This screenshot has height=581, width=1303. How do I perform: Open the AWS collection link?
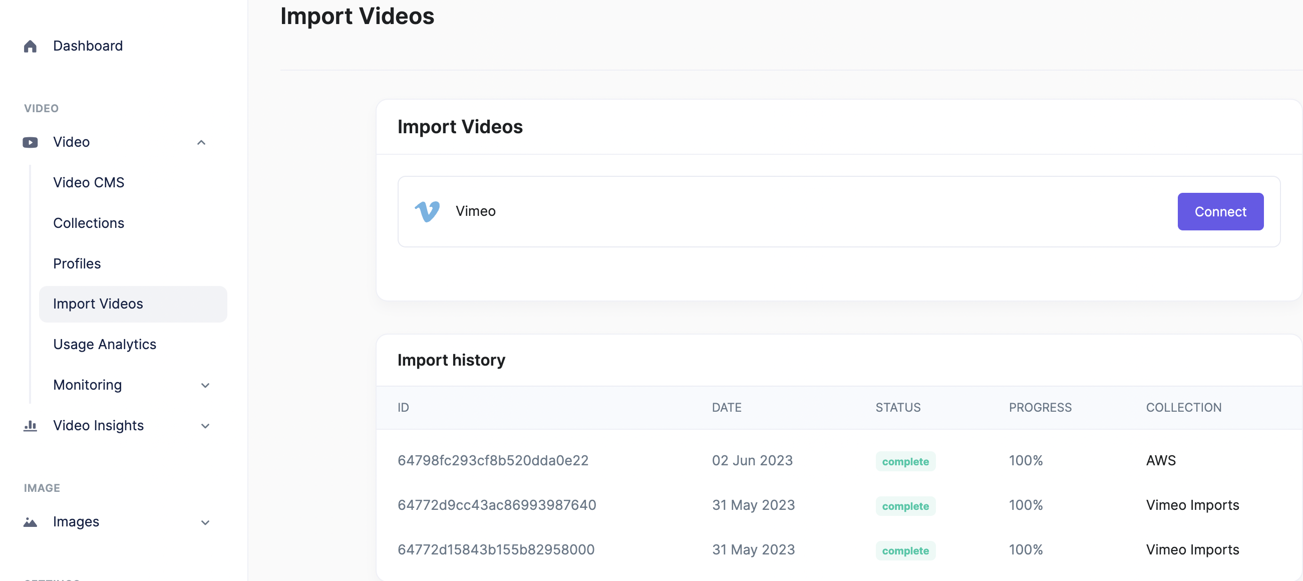(x=1160, y=461)
